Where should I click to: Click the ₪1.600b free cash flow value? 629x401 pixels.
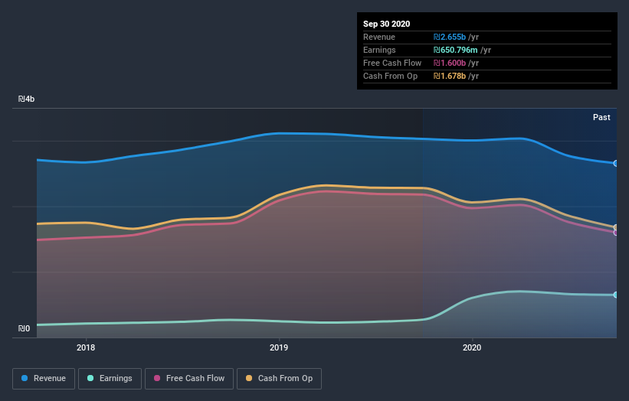pyautogui.click(x=449, y=63)
